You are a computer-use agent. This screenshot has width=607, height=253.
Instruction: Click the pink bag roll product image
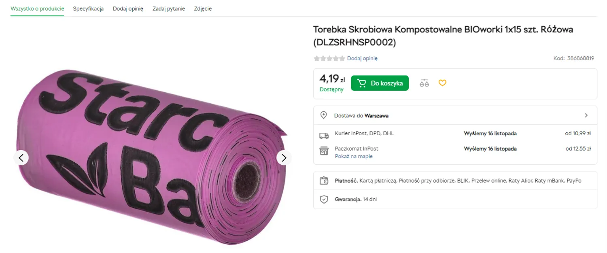click(x=152, y=157)
